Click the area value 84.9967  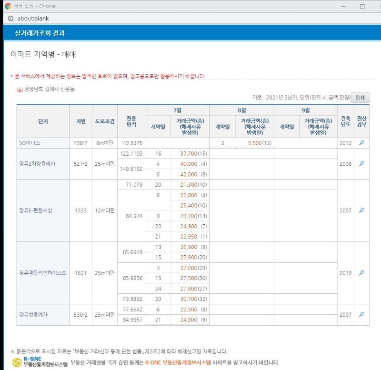tap(132, 320)
